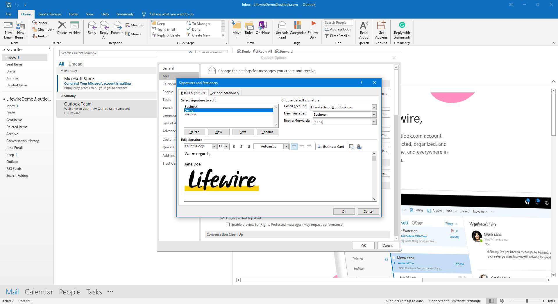Open Filter Email dropdown
Image resolution: width=558 pixels, height=304 pixels.
(337, 36)
